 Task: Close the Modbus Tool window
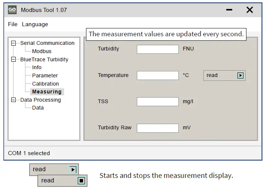(250, 10)
